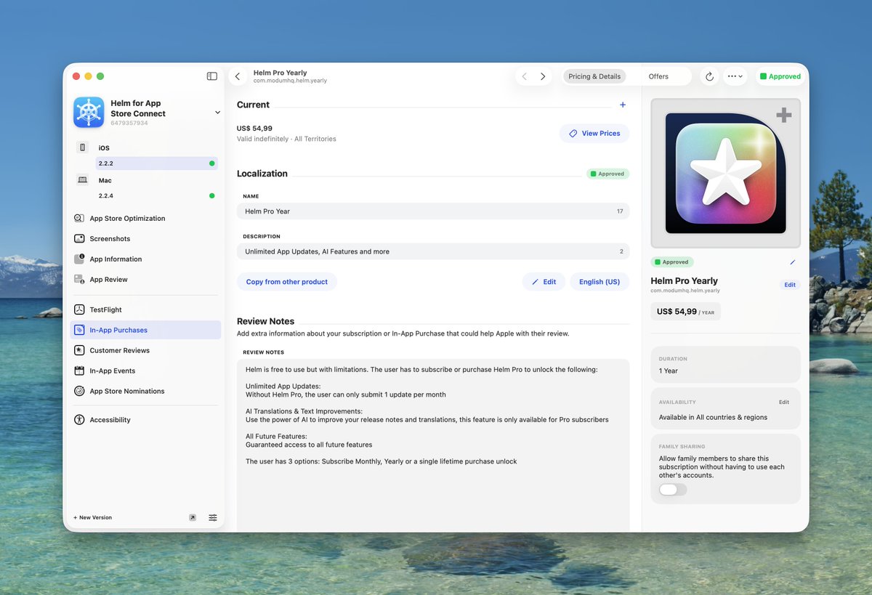
Task: Open App Store Optimization
Action: tap(145, 218)
